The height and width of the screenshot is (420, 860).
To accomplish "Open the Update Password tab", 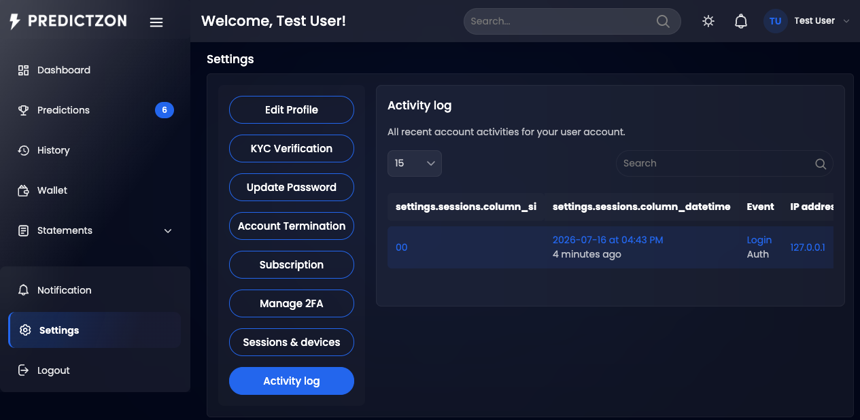I will [292, 188].
